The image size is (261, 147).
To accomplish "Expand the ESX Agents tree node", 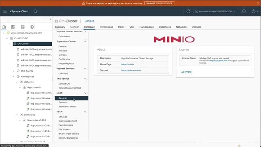I will 13,71.
